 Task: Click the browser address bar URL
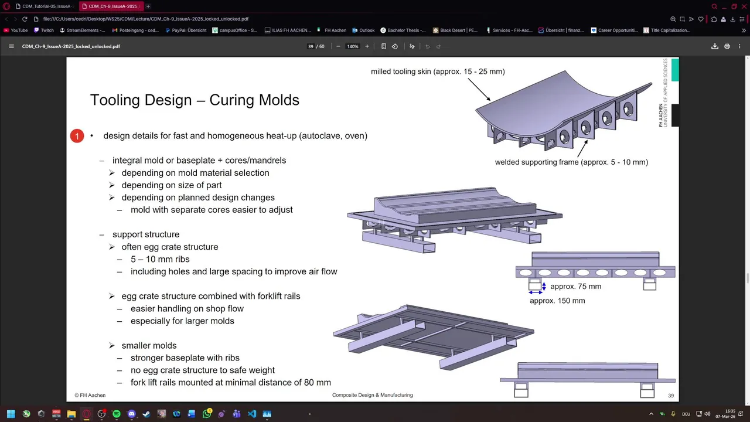tap(145, 19)
